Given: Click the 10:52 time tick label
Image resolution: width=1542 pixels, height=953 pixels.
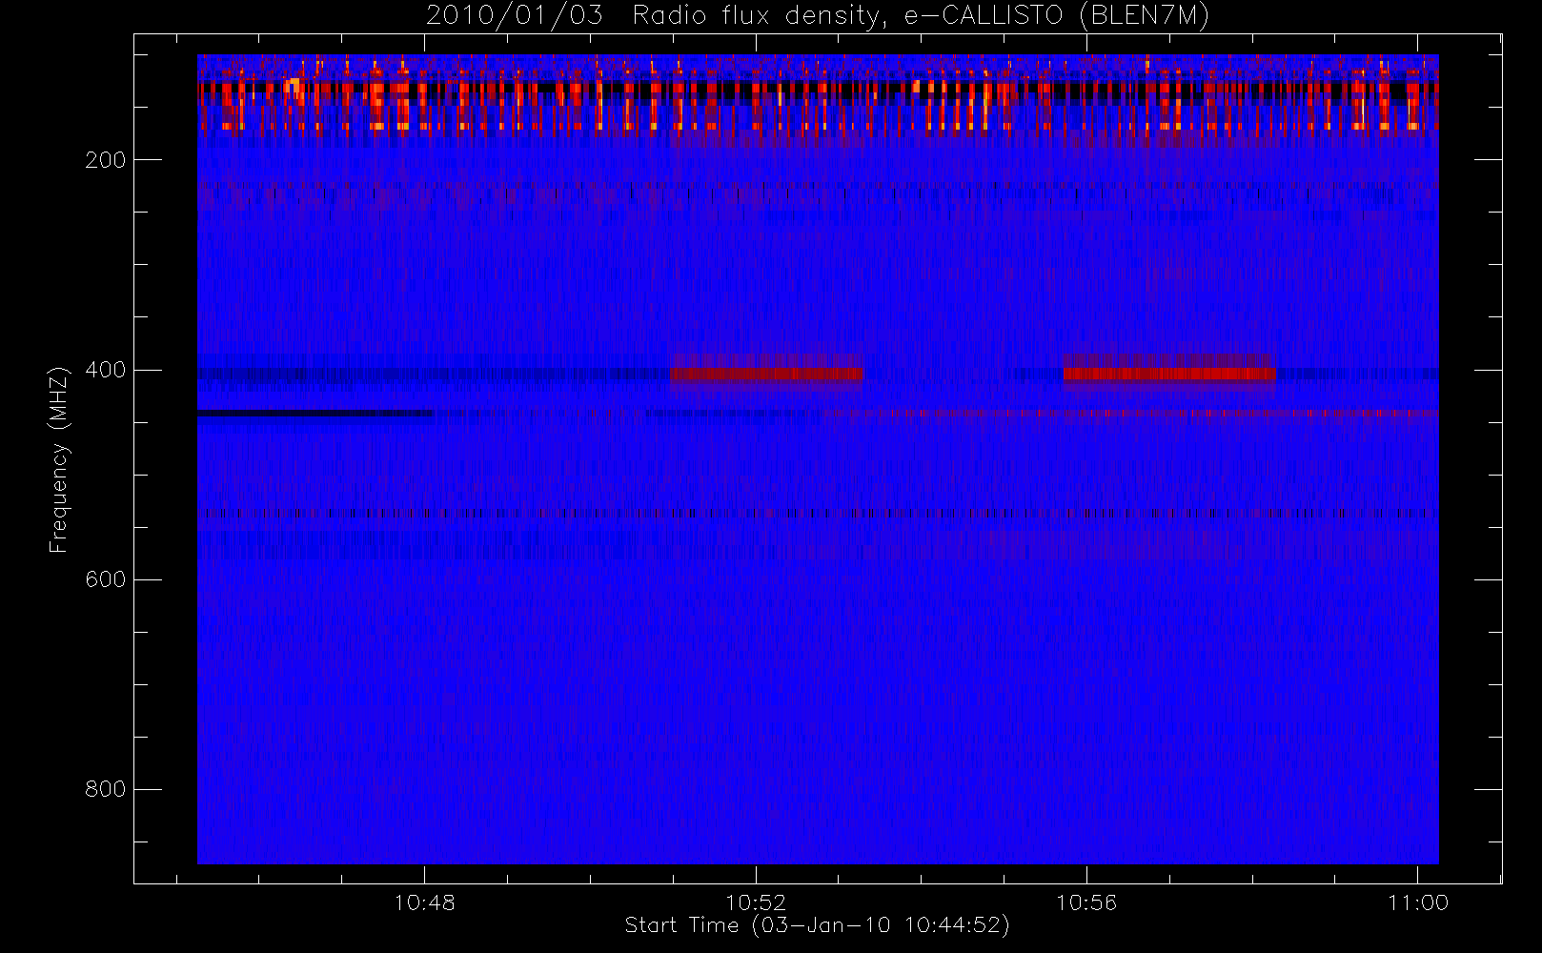Looking at the screenshot, I should pyautogui.click(x=756, y=902).
